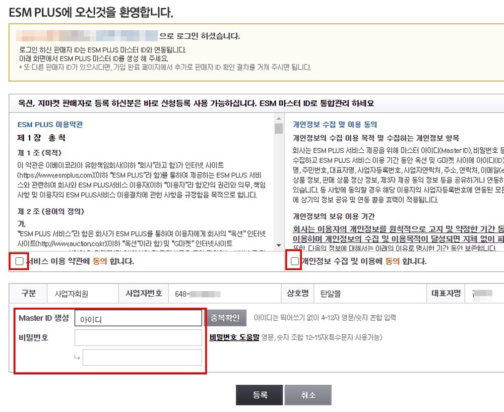The image size is (504, 412).
Task: Click the Master ID input field
Action: 138,318
